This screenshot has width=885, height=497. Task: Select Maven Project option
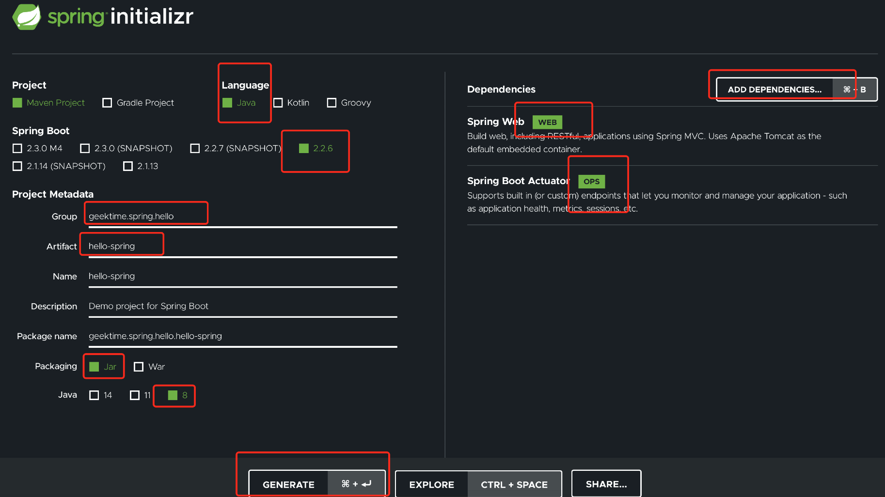coord(48,103)
